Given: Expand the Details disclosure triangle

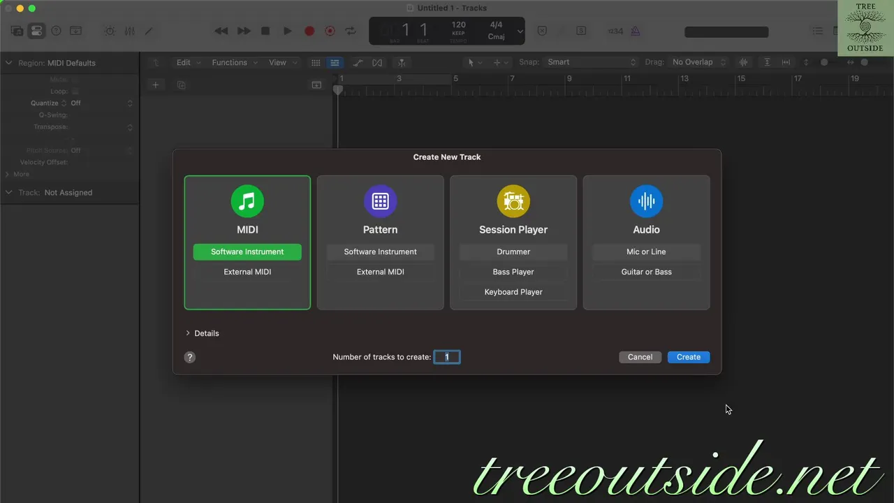Looking at the screenshot, I should pyautogui.click(x=188, y=333).
